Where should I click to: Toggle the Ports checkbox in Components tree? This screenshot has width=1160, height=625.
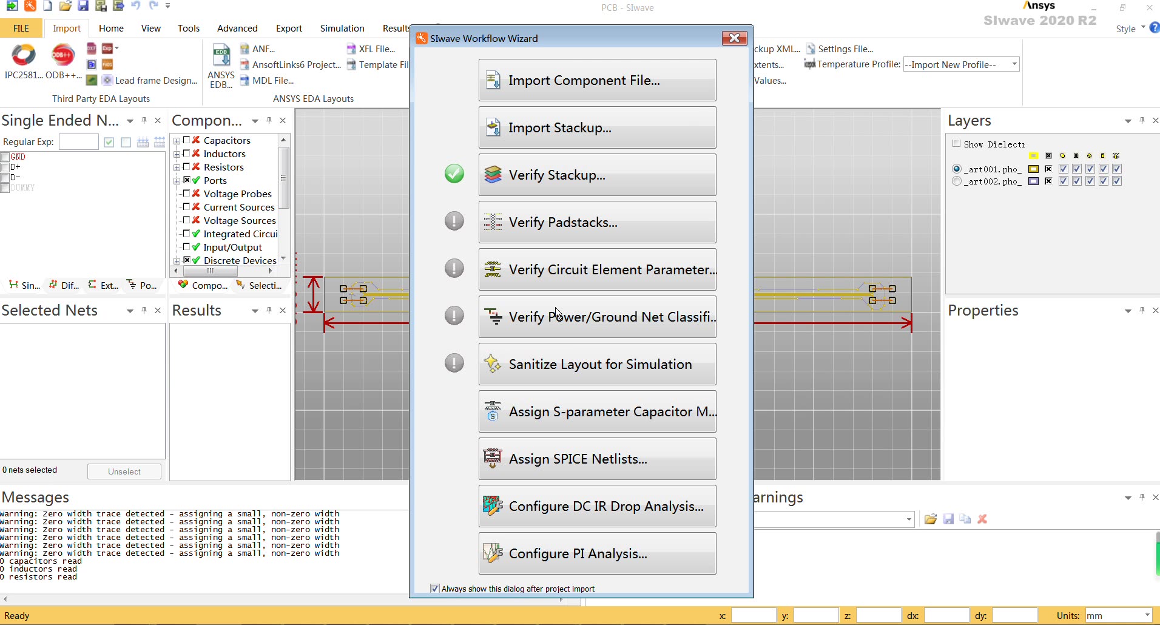(187, 180)
